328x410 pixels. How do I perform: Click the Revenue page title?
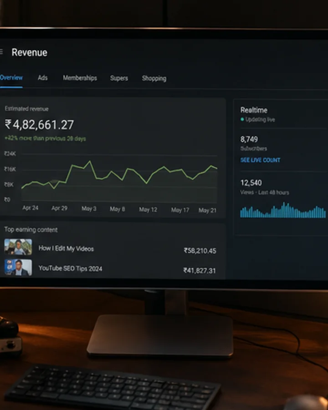30,52
